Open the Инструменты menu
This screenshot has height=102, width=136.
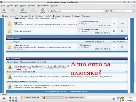tap(43, 6)
